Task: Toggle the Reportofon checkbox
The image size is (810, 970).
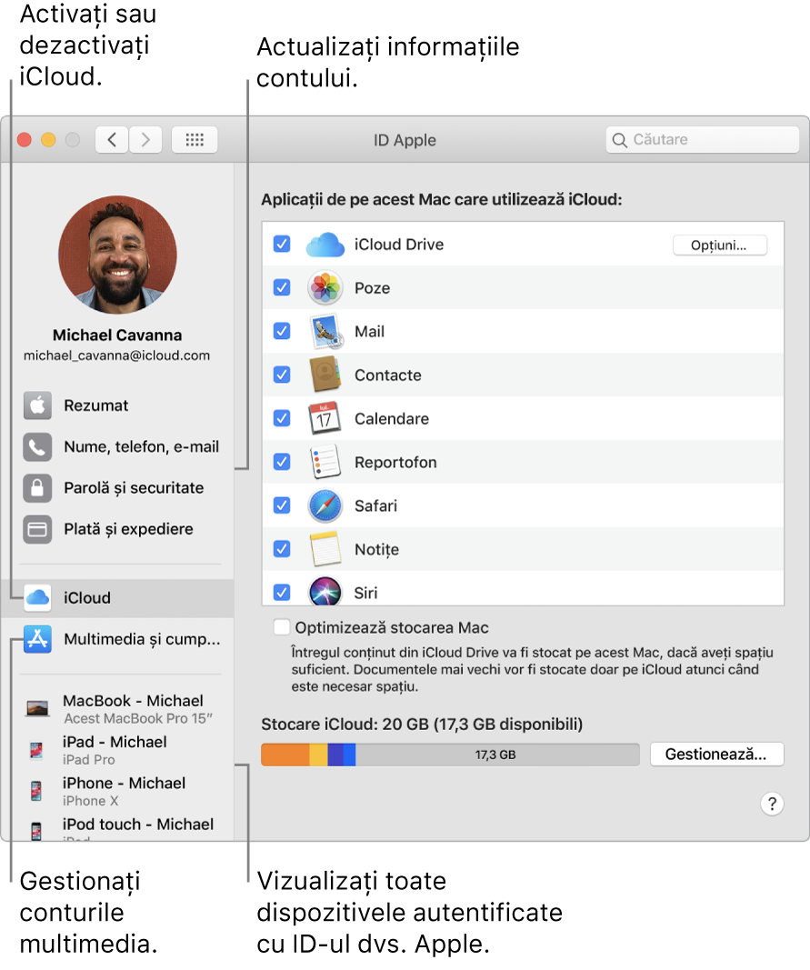Action: pos(282,462)
